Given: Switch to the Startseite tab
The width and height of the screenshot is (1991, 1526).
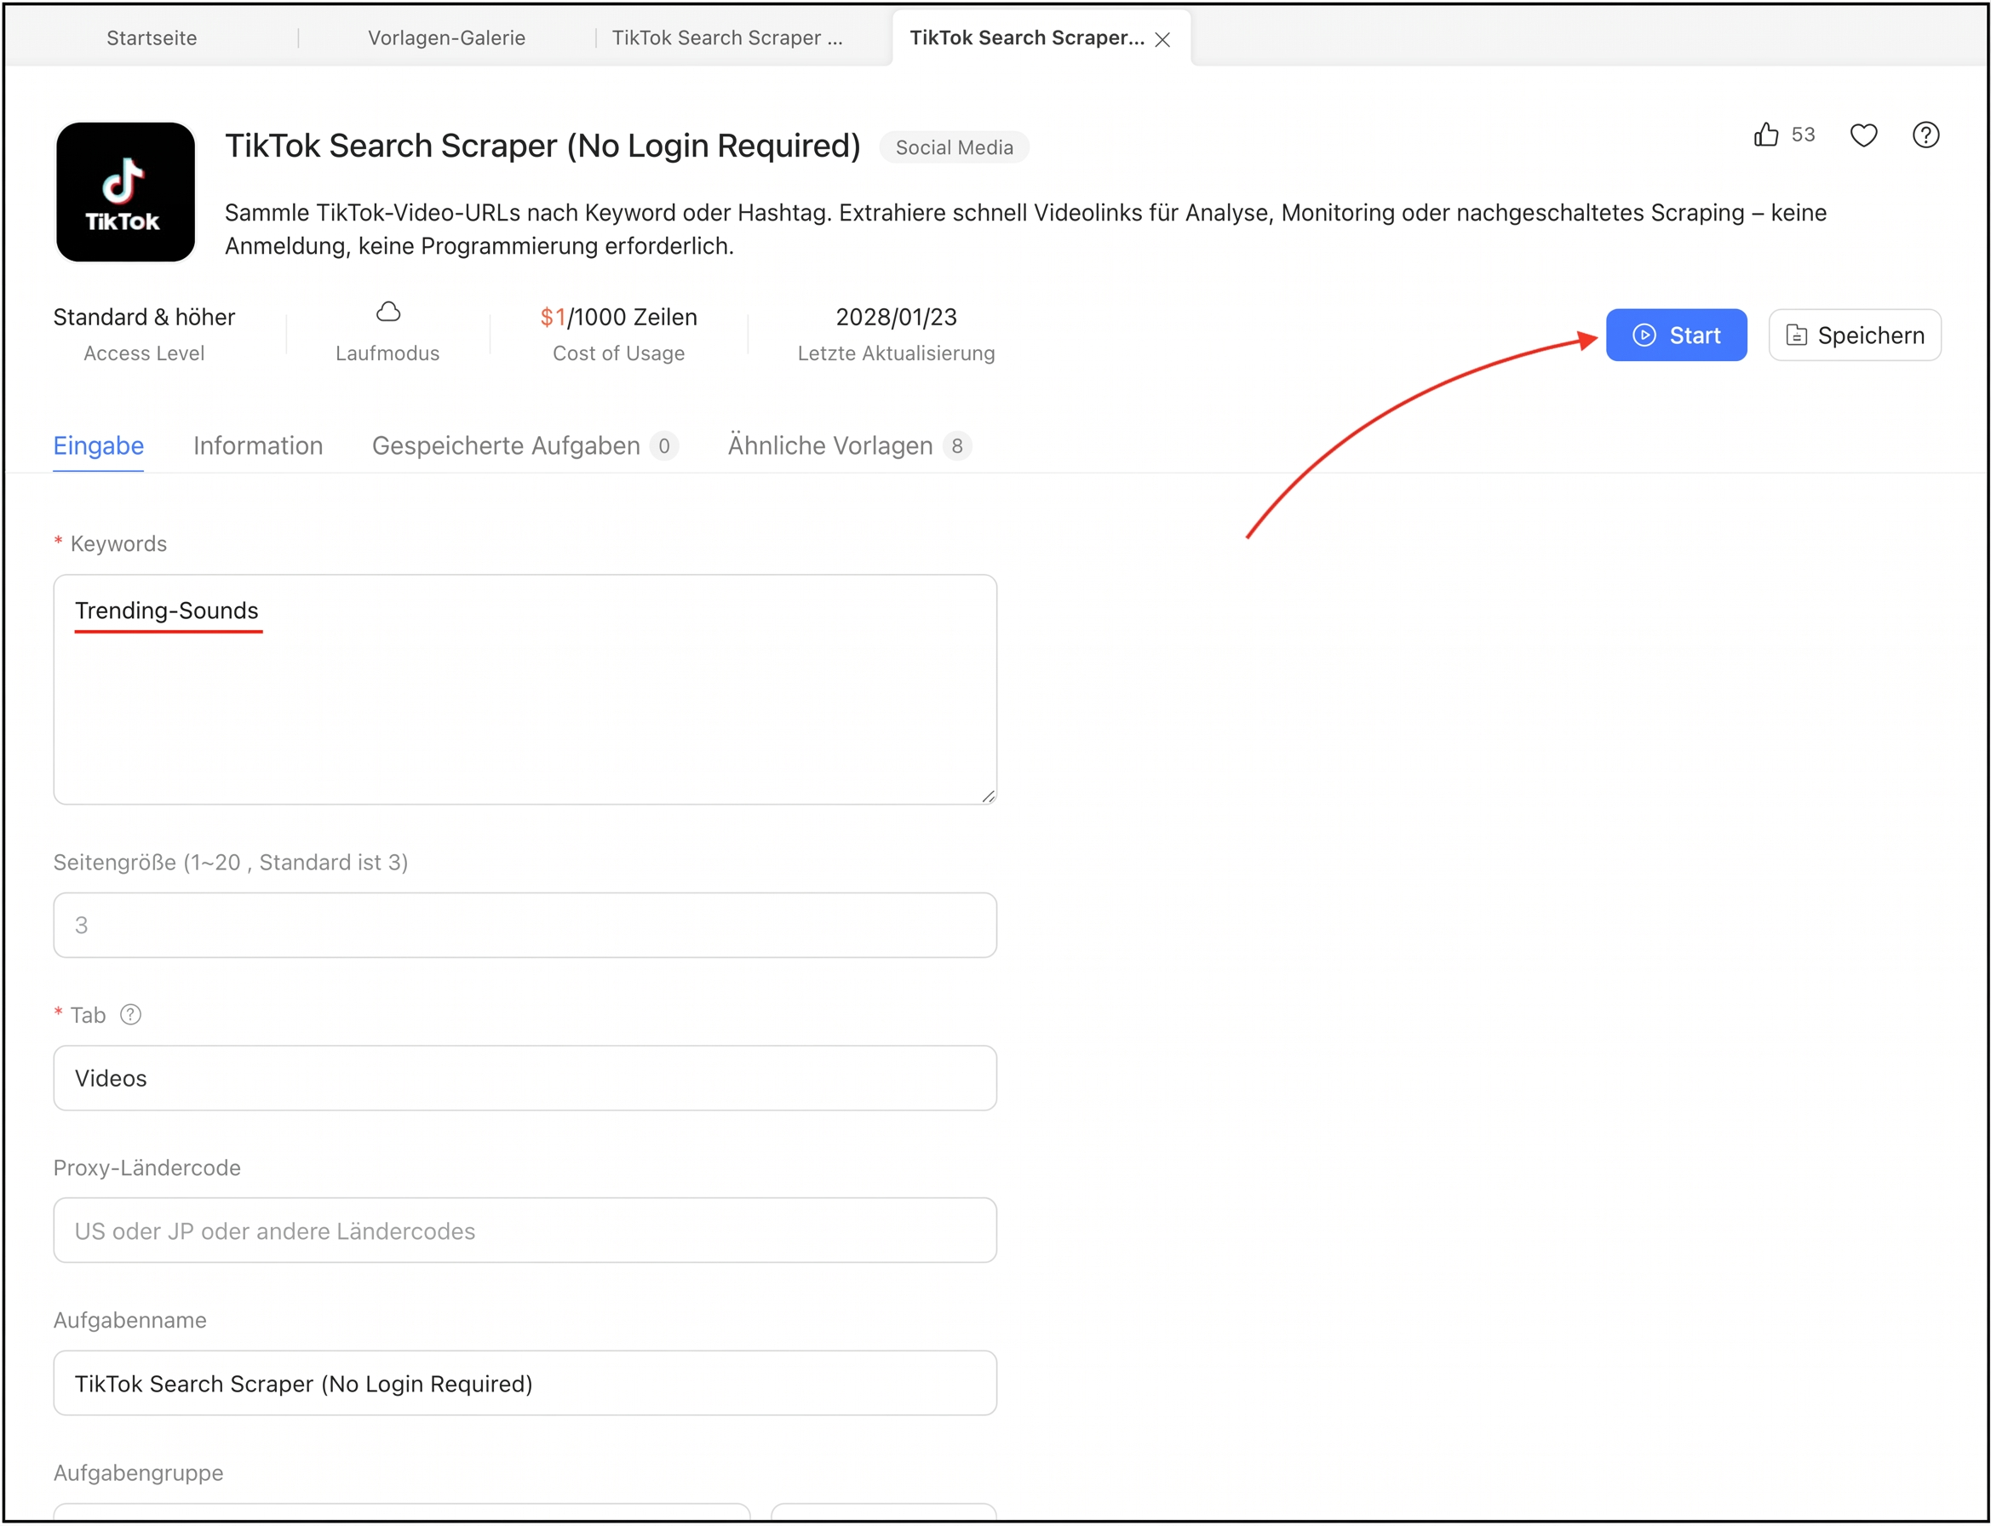Looking at the screenshot, I should point(152,37).
